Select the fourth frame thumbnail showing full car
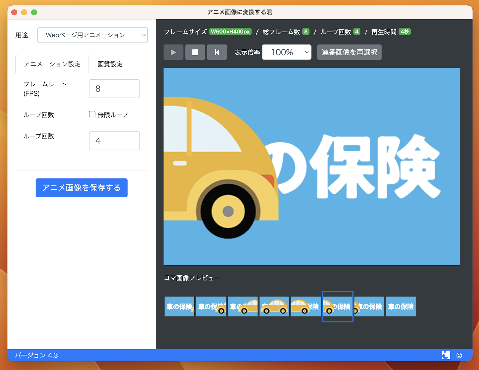The height and width of the screenshot is (370, 479). (x=274, y=306)
